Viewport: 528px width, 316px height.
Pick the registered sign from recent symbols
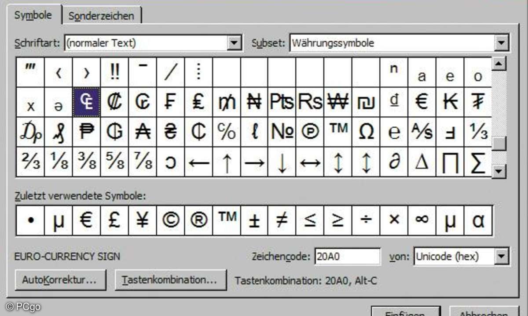tap(199, 220)
